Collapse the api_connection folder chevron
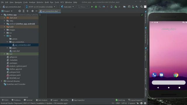Image resolution: width=187 pixels, height=105 pixels. 7,42
